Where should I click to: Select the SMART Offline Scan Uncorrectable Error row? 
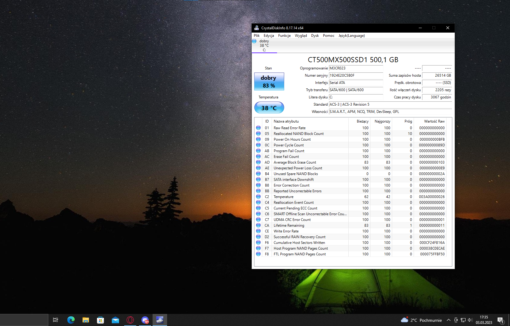351,214
